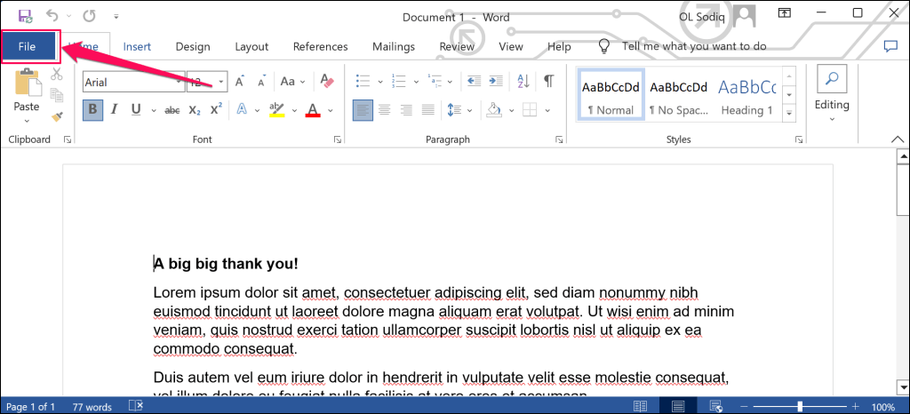Center the paragraph text

pyautogui.click(x=385, y=109)
